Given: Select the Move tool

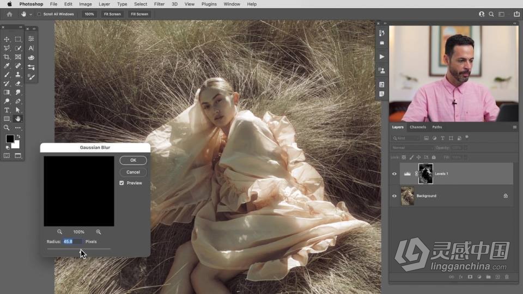Looking at the screenshot, I should tap(7, 39).
